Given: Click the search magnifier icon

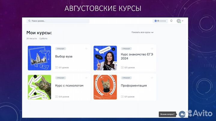Looking at the screenshot, I should tap(29, 21).
